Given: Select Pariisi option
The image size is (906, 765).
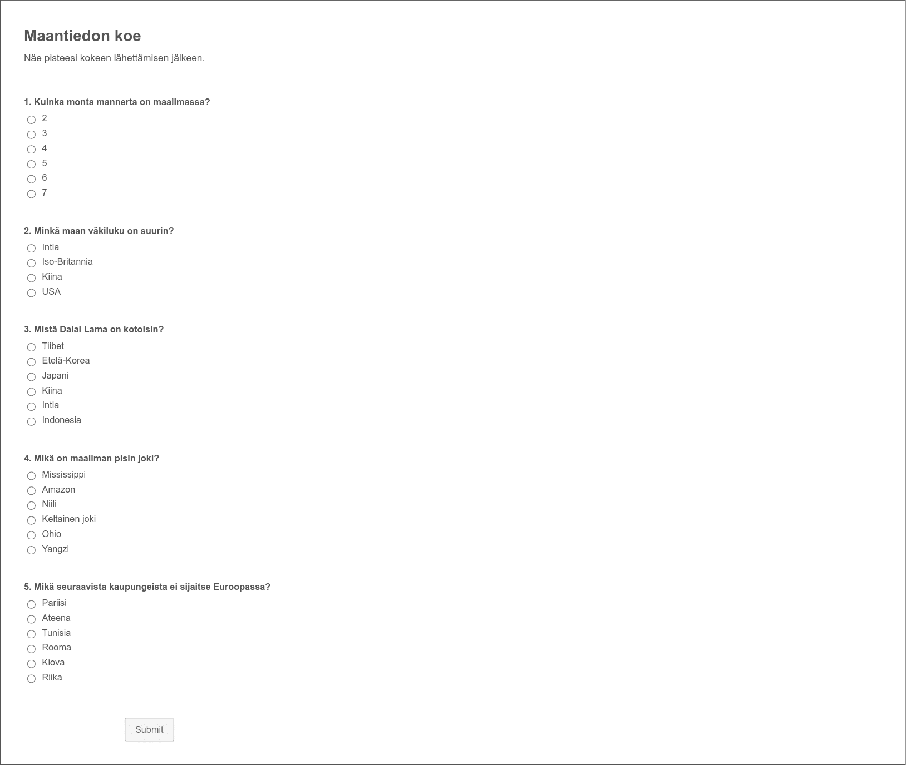Looking at the screenshot, I should coord(31,604).
